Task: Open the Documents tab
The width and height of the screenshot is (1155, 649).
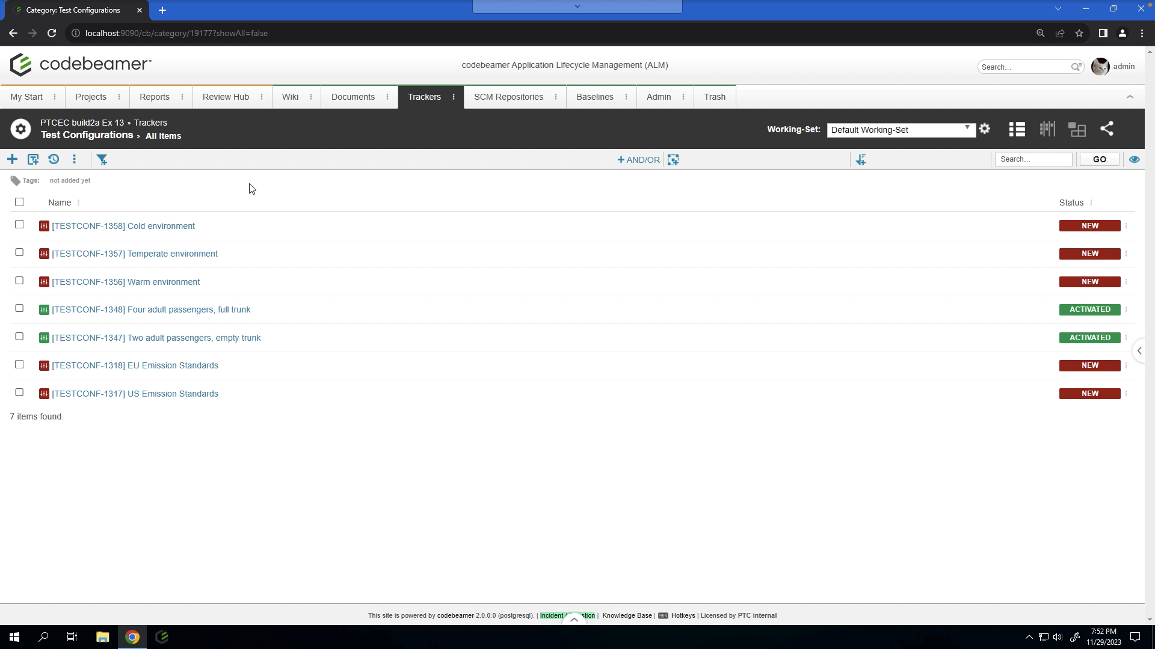Action: point(353,97)
